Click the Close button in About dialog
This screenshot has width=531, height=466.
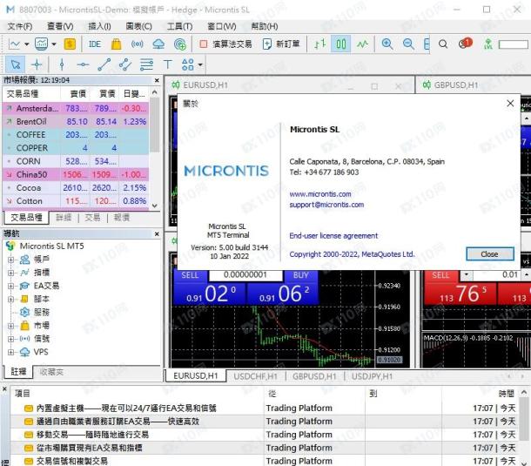(490, 254)
